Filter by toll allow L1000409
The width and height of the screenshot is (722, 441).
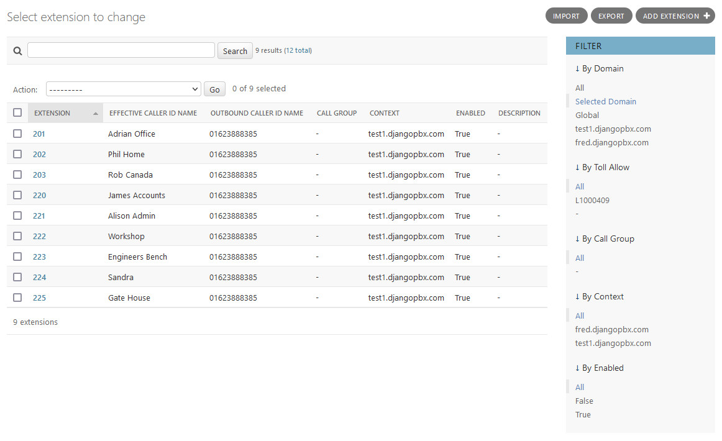pos(592,200)
